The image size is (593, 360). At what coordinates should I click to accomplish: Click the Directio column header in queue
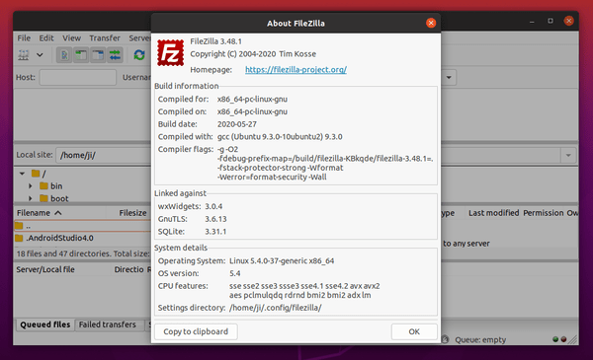click(x=128, y=269)
